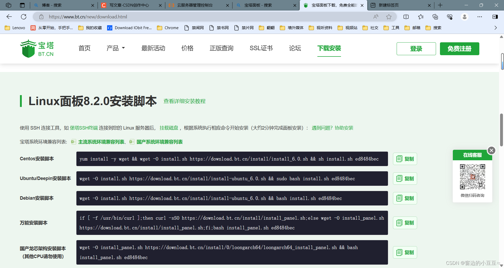
Task: Reload the bt.cn download page
Action: (24, 17)
